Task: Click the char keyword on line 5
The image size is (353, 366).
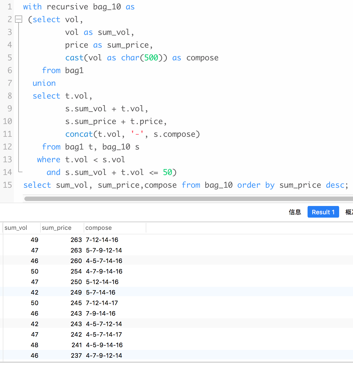Action: pos(130,58)
